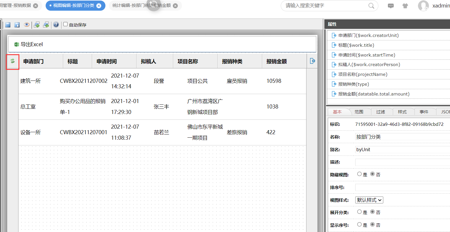Select 报销种类(type) in the property list
This screenshot has width=450, height=232.
coord(388,84)
